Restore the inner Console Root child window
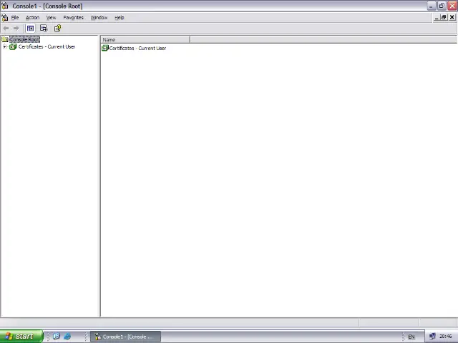The width and height of the screenshot is (458, 343). tap(444, 17)
